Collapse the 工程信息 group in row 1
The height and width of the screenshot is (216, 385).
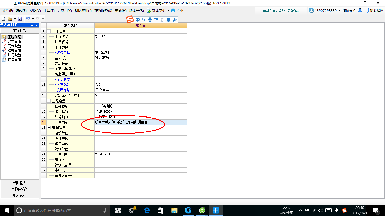(x=49, y=31)
